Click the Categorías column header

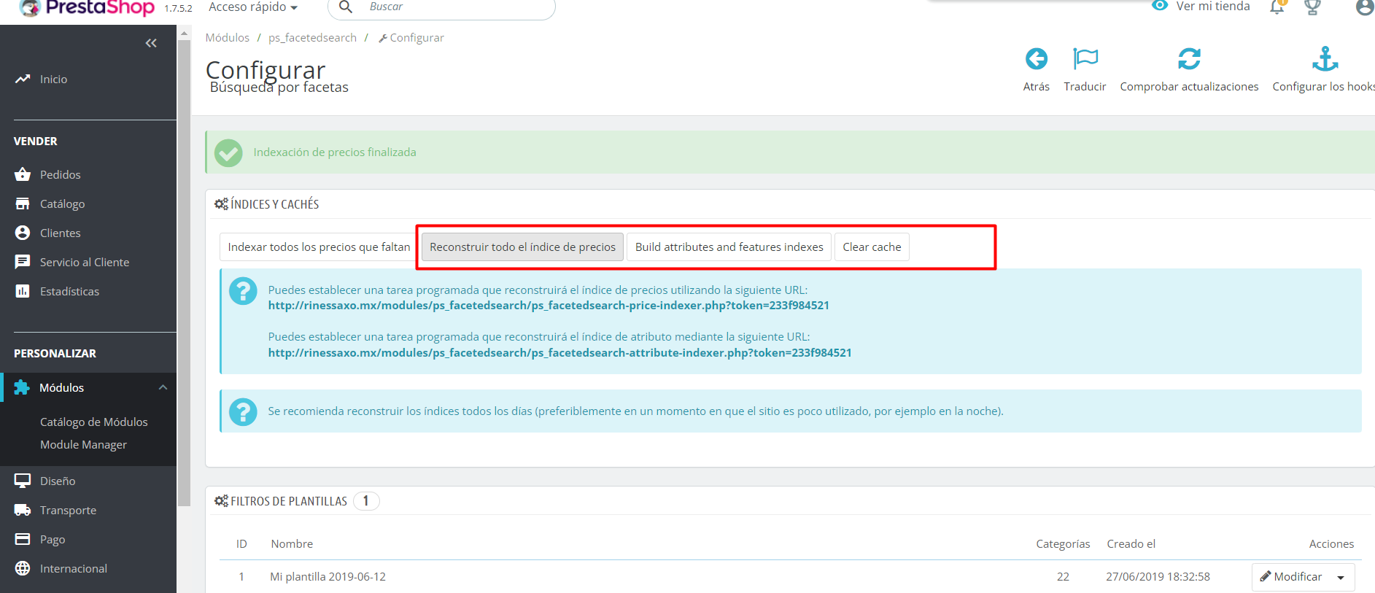(1063, 543)
